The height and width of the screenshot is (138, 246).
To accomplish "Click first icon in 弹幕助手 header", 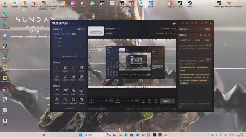I will [x=201, y=35].
